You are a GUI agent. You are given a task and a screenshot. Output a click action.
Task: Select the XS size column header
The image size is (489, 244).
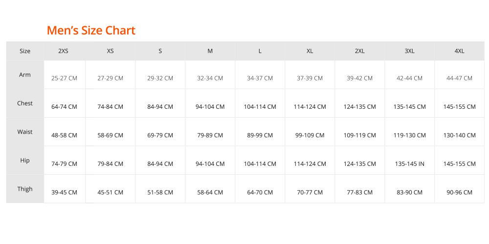click(x=111, y=51)
